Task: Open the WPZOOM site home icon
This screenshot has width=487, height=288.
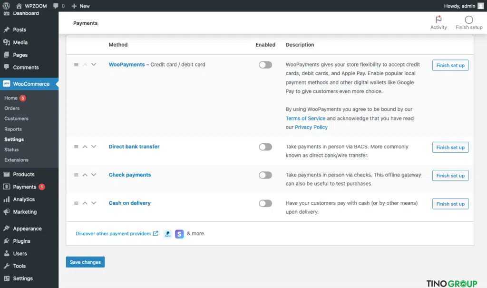Action: coord(19,6)
